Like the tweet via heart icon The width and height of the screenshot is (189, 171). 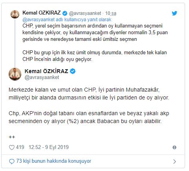12,147
